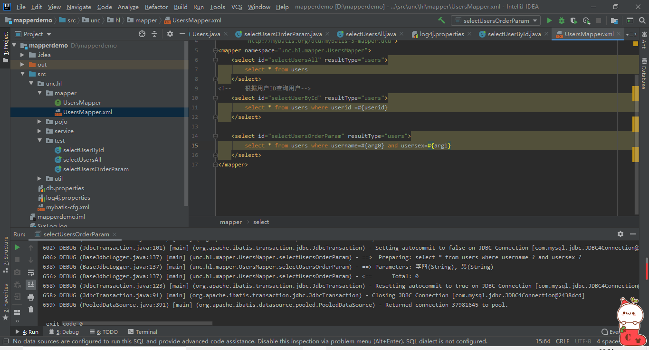This screenshot has height=350, width=649.
Task: Clear console with the trash icon
Action: click(x=31, y=310)
